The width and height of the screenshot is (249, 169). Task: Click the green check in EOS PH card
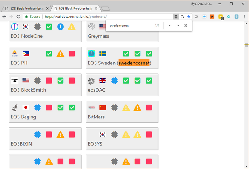click(x=49, y=54)
